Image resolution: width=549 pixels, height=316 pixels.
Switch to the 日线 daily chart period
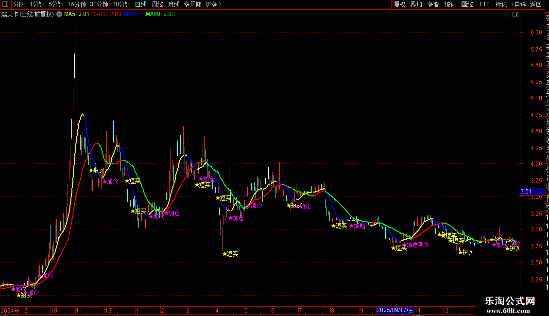[x=141, y=4]
